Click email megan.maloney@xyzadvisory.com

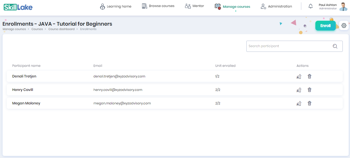tap(122, 103)
